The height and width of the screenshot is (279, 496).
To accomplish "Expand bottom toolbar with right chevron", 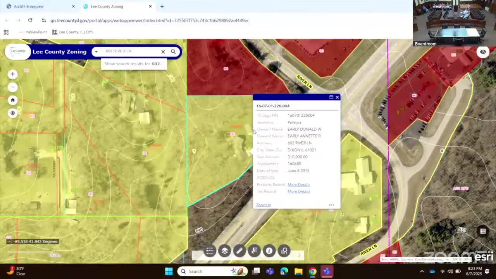I will [299, 255].
